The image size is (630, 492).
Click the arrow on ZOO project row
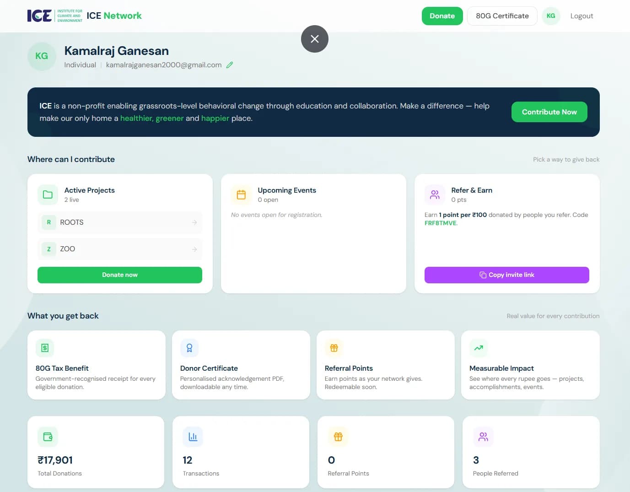[x=194, y=249]
